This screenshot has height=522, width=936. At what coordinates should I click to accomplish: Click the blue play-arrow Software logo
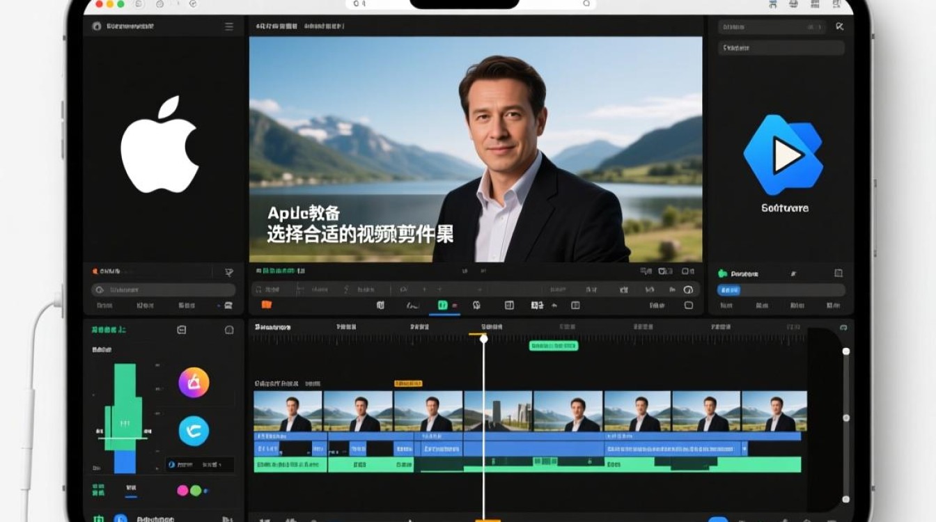(783, 155)
